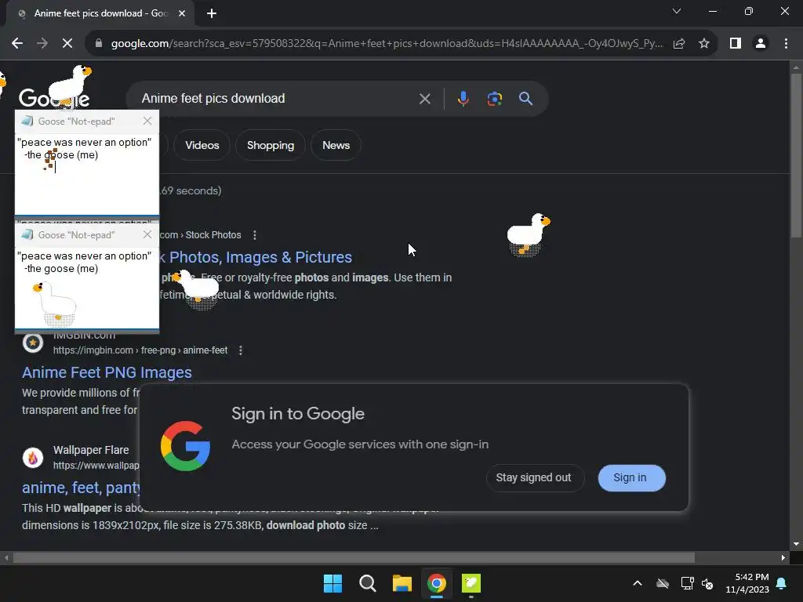The width and height of the screenshot is (803, 602).
Task: Click the scroll right arrow
Action: point(783,557)
